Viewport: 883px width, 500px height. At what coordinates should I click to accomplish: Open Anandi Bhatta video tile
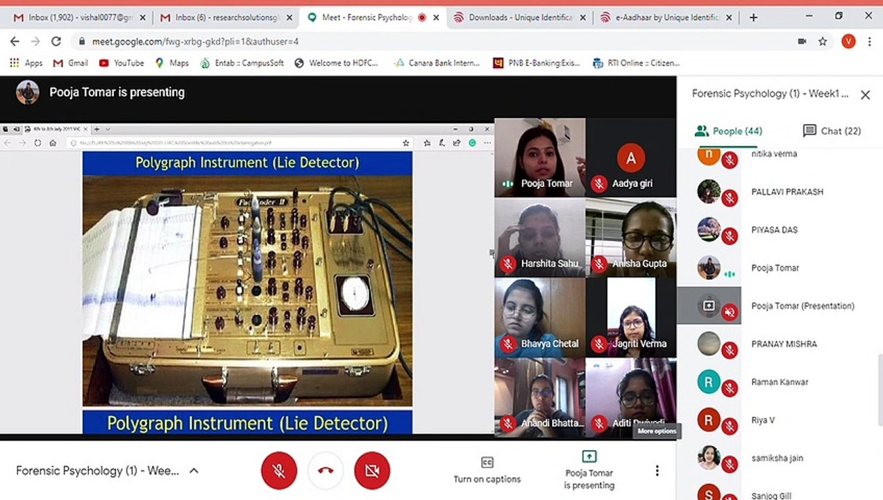540,397
